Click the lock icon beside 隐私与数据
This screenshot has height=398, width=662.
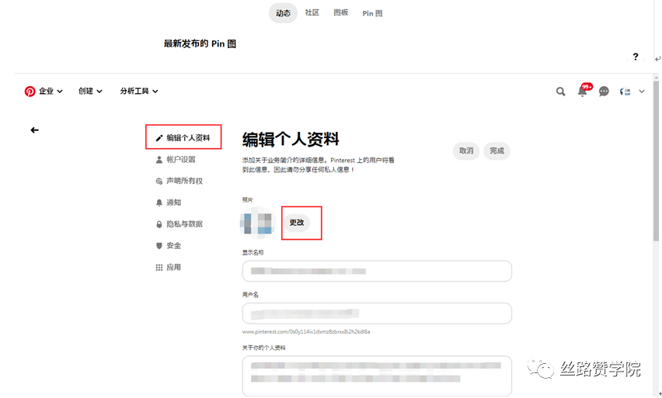[x=159, y=224]
